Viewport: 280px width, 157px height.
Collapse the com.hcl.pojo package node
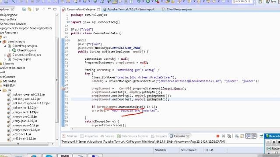click(1, 42)
